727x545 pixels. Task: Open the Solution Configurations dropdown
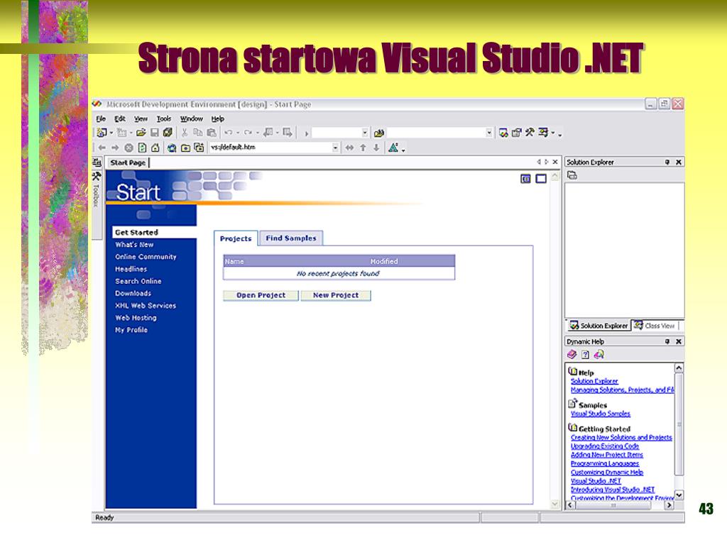[365, 133]
